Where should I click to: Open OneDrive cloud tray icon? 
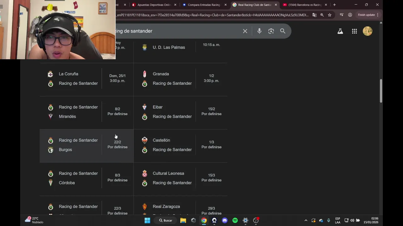(x=321, y=220)
